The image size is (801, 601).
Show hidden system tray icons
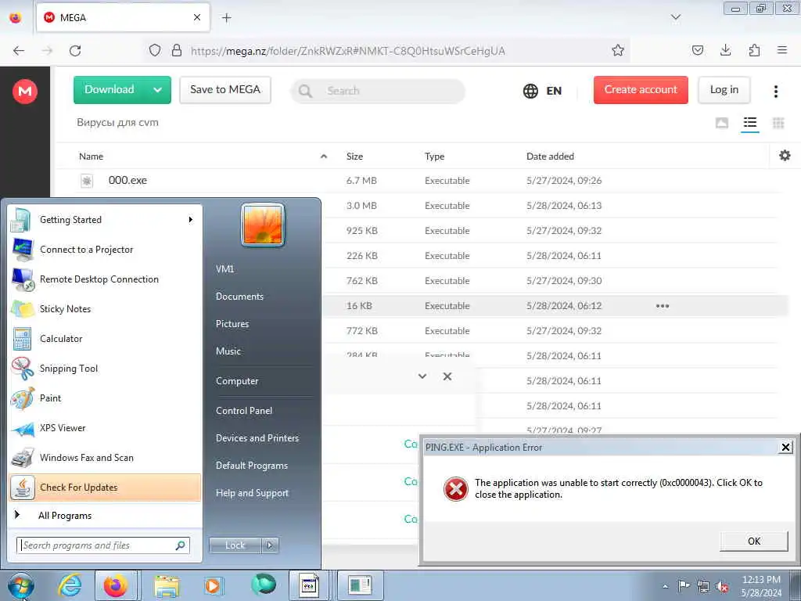[665, 586]
